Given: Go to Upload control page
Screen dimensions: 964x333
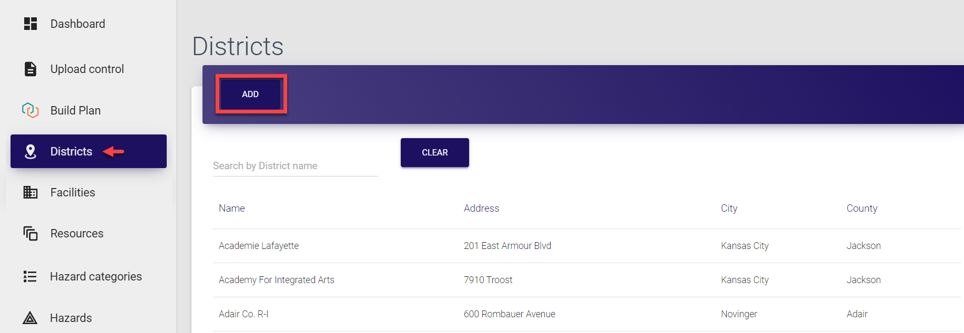Looking at the screenshot, I should pyautogui.click(x=87, y=69).
